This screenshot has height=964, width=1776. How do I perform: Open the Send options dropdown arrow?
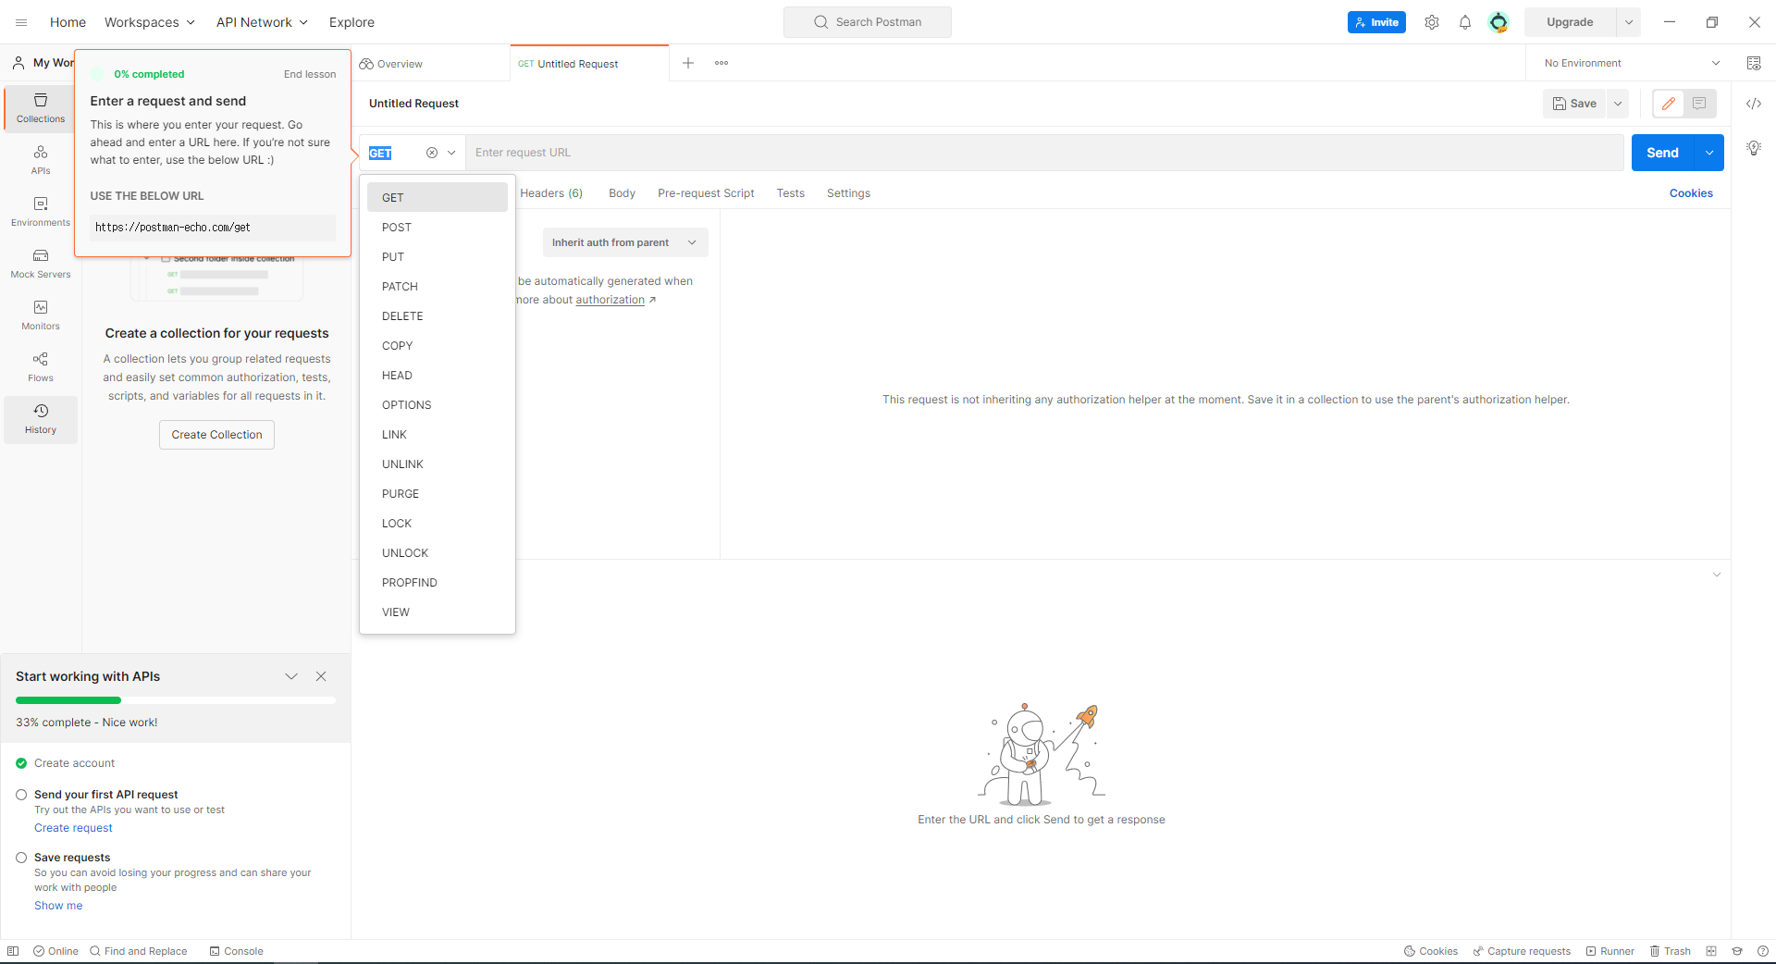tap(1709, 153)
